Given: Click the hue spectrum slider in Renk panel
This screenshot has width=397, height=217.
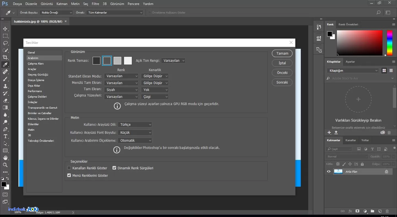Looking at the screenshot, I should click(x=390, y=43).
